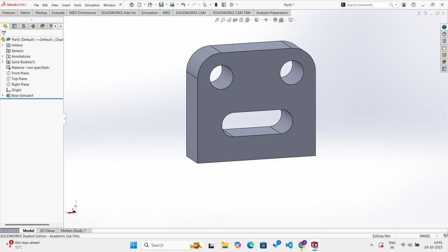The width and height of the screenshot is (448, 252).
Task: Click the Section View icon in the view toolbar
Action: (x=235, y=20)
